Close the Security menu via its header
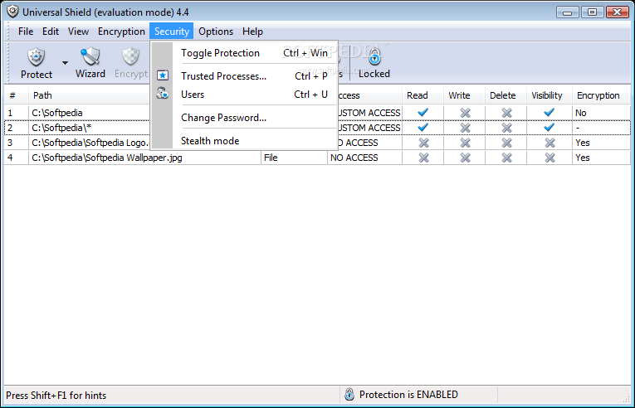Screen dimensions: 635x408 click(x=172, y=32)
